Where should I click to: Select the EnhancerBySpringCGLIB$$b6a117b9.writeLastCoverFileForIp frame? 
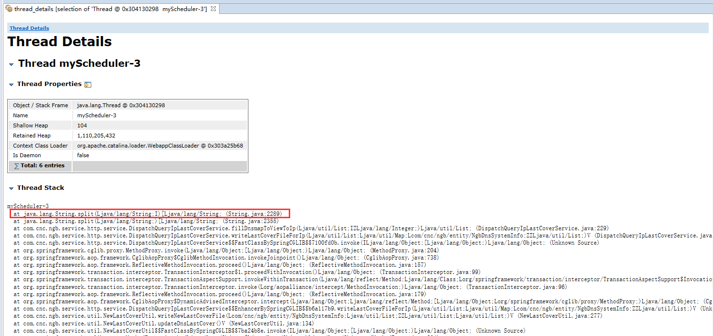[x=363, y=309]
